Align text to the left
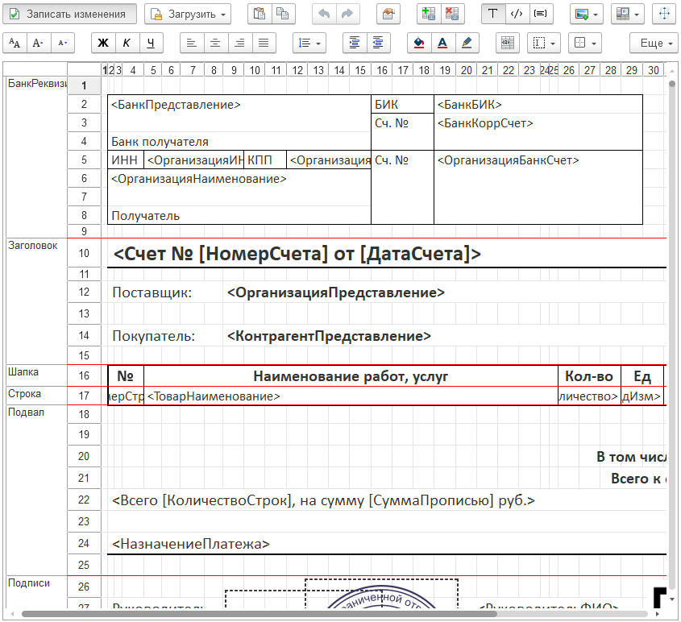 tap(192, 43)
